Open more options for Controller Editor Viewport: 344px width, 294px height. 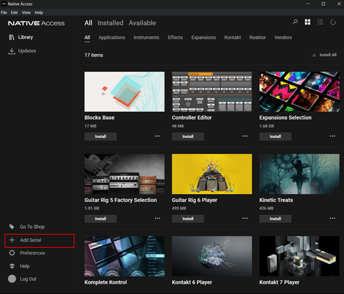[x=245, y=136]
